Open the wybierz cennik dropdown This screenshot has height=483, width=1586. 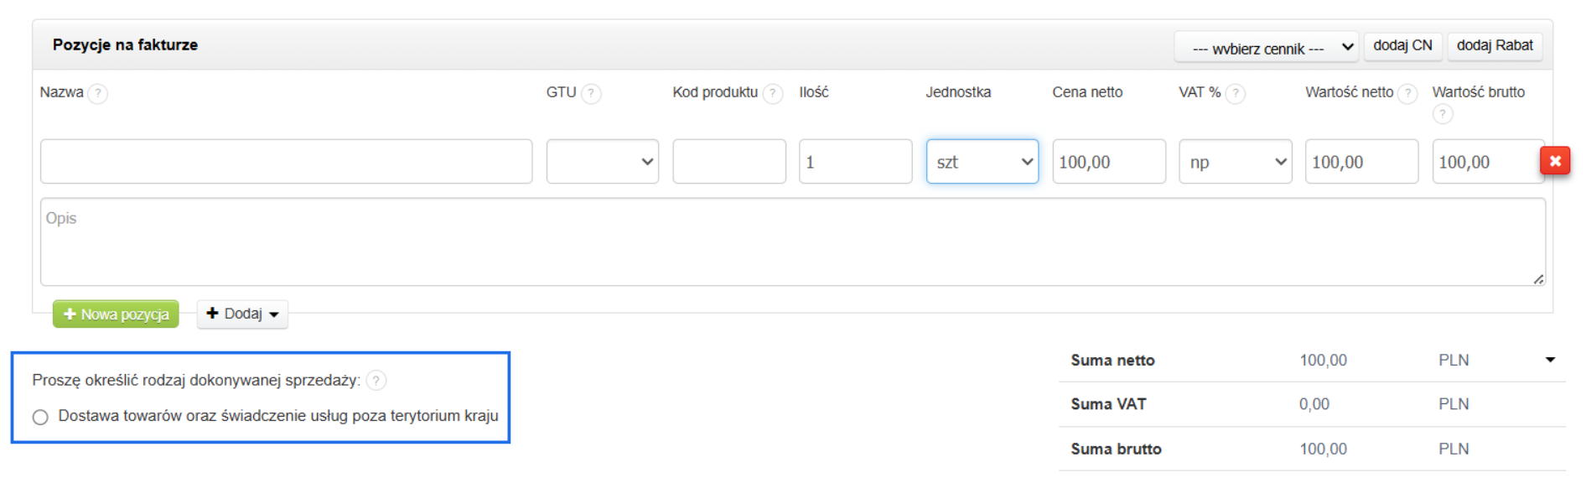coord(1266,48)
